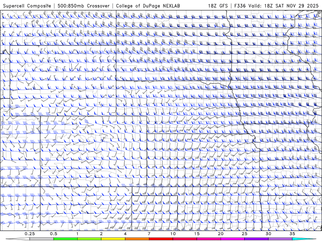Click the '10' scale label
The image size is (322, 241).
point(173,234)
